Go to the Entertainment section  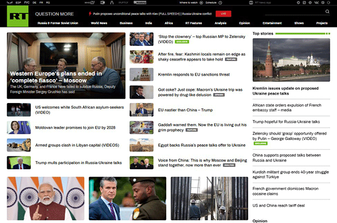click(272, 23)
